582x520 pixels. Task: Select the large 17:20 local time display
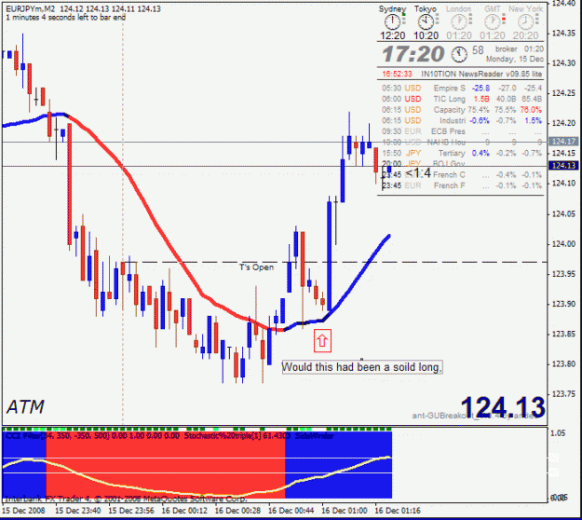click(x=413, y=54)
